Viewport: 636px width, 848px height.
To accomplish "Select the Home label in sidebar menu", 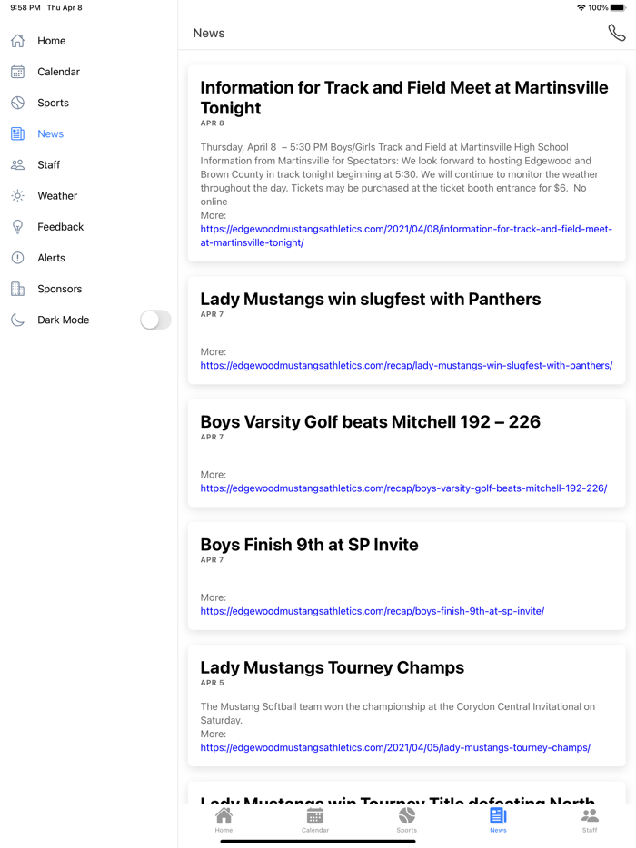I will 52,41.
